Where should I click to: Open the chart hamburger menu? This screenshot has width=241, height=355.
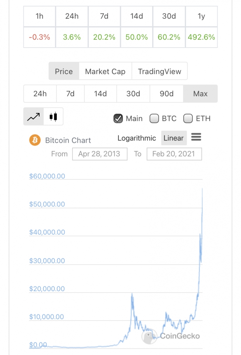[196, 137]
